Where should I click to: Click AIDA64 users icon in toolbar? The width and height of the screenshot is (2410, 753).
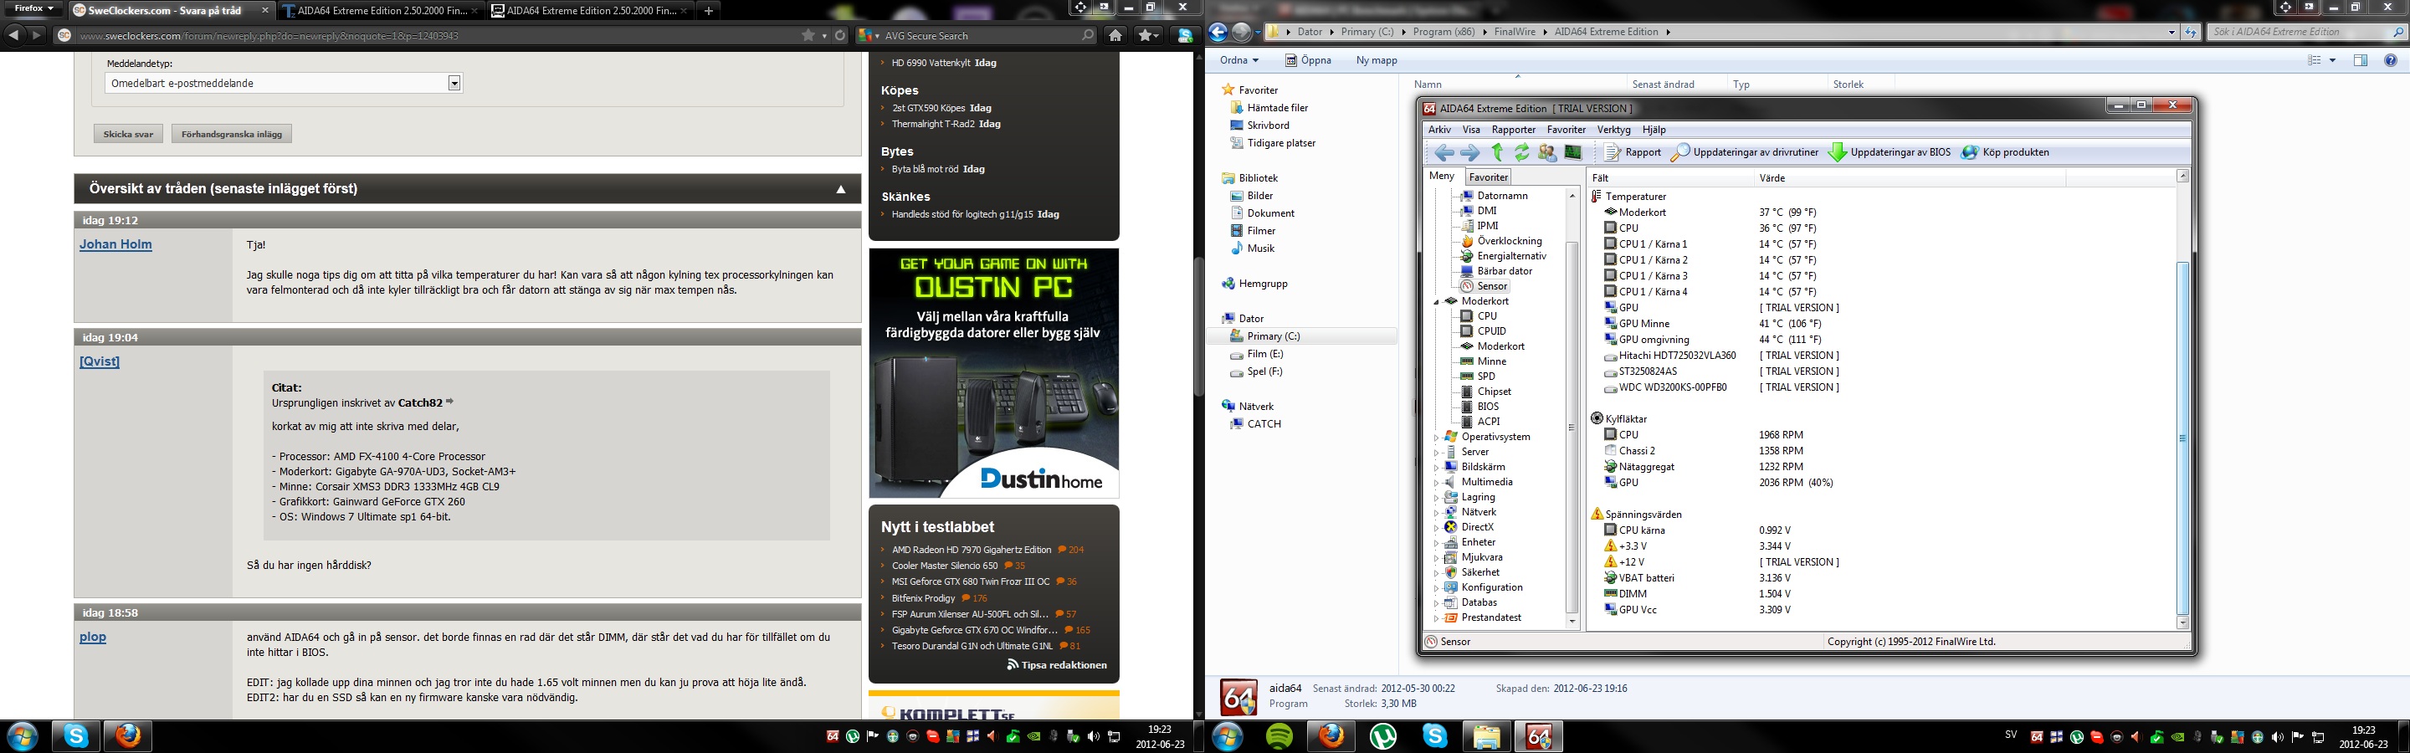1547,152
